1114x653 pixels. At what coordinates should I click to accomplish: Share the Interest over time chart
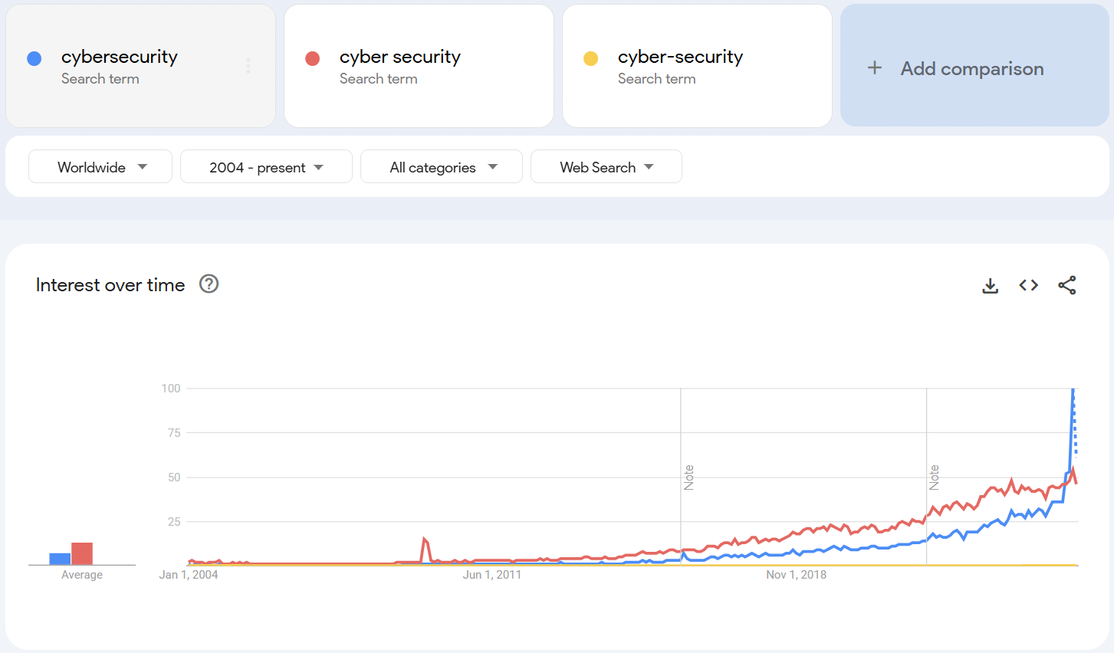[x=1067, y=284]
